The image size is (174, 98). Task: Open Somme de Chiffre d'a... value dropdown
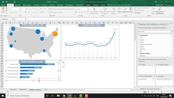171,79
